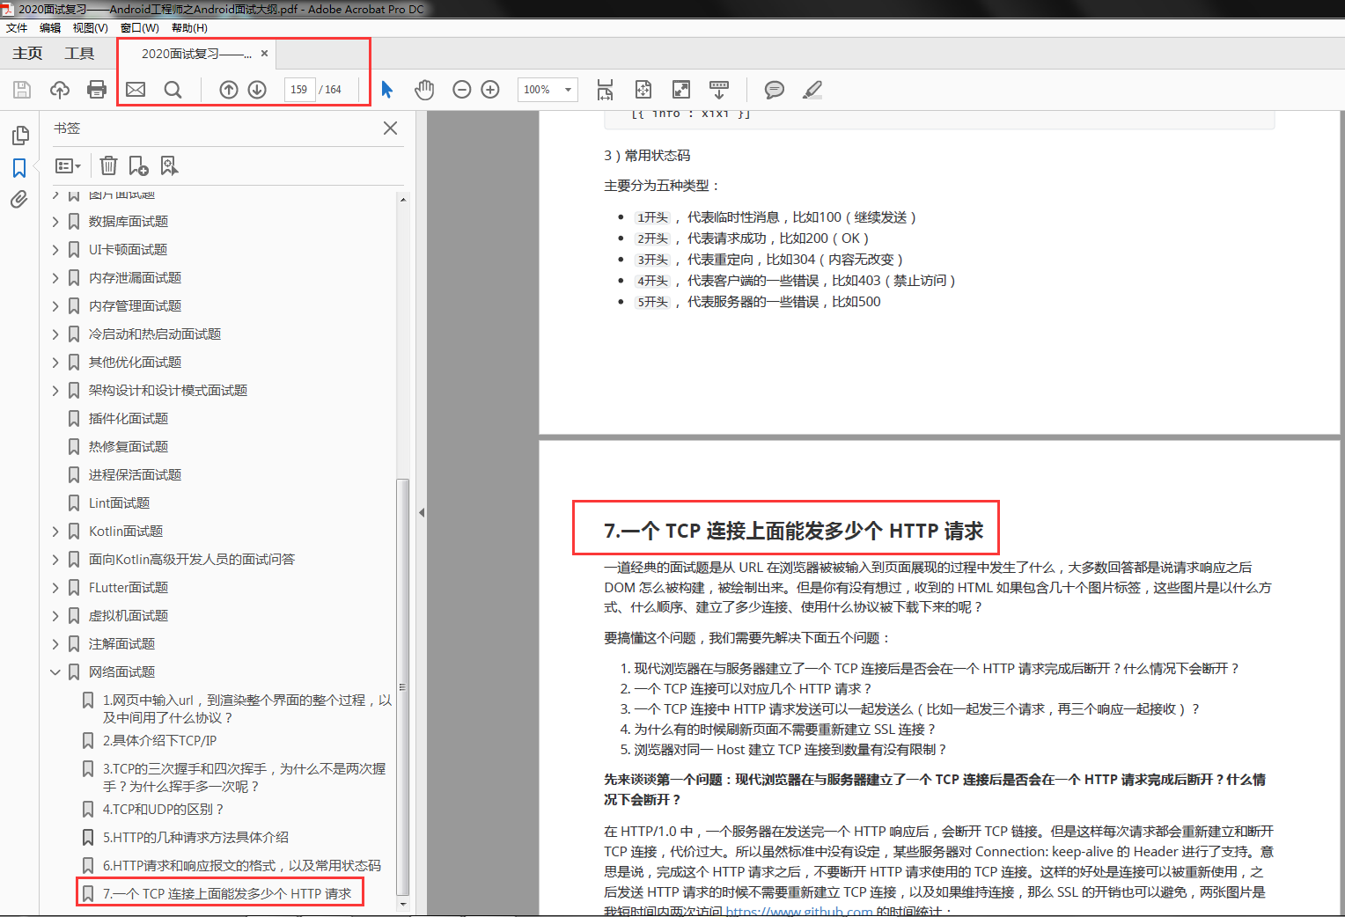1345x917 pixels.
Task: Enter full screen mode icon
Action: tap(681, 90)
